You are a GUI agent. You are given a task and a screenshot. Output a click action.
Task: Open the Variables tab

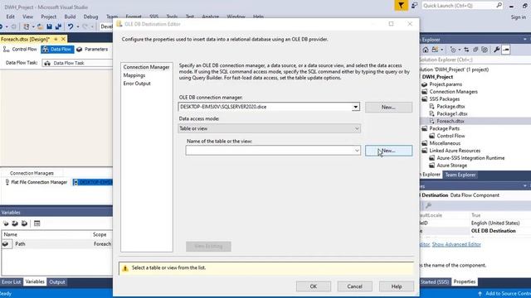pos(35,281)
